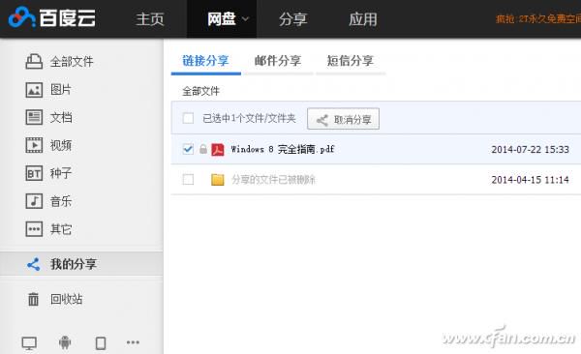Click the BT 种子 torrent icon
The height and width of the screenshot is (354, 581).
click(x=34, y=173)
